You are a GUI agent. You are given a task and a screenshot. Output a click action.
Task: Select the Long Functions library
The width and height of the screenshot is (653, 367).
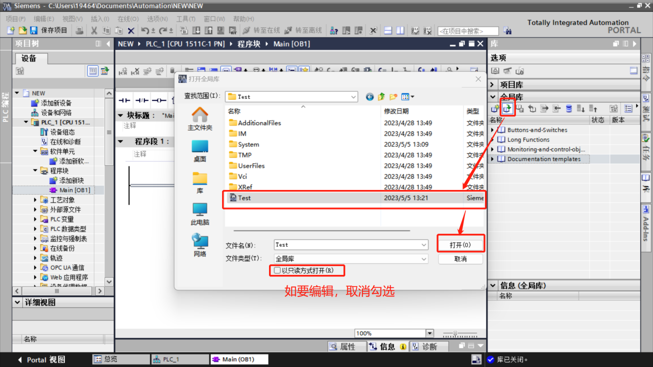[528, 139]
